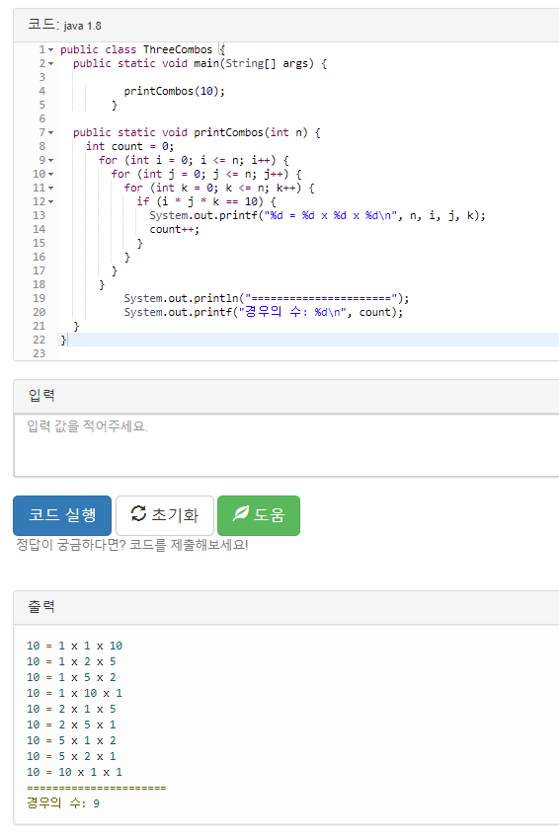Click line number 23 in gutter
559x839 pixels.
pos(40,353)
